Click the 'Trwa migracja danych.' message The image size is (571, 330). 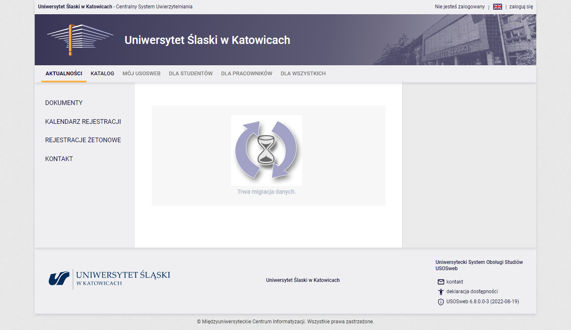[267, 192]
